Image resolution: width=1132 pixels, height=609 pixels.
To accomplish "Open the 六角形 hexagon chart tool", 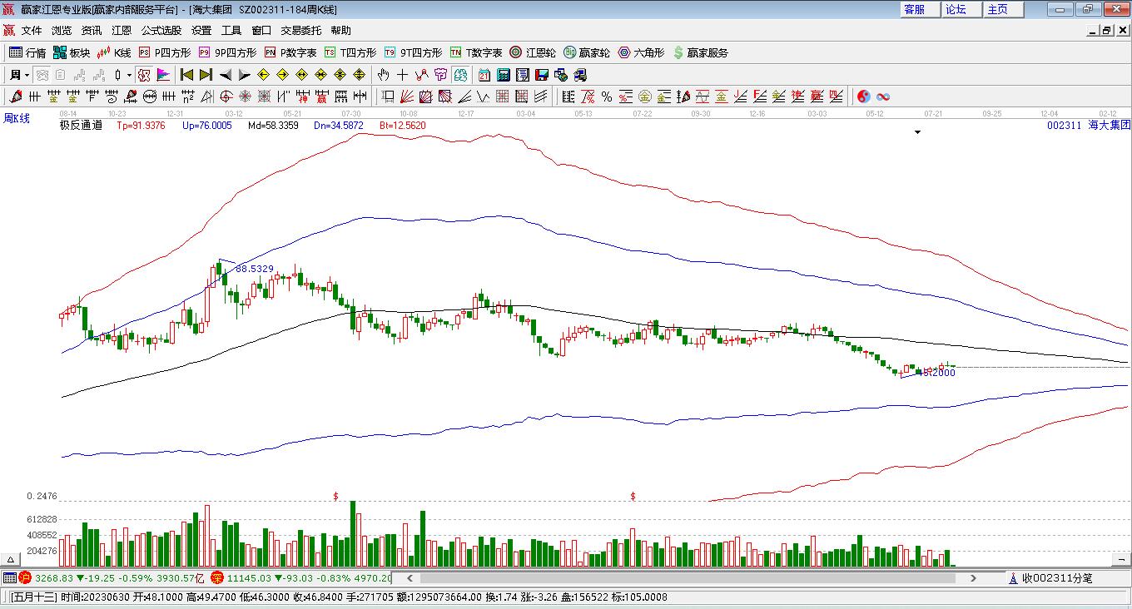I will pyautogui.click(x=640, y=52).
